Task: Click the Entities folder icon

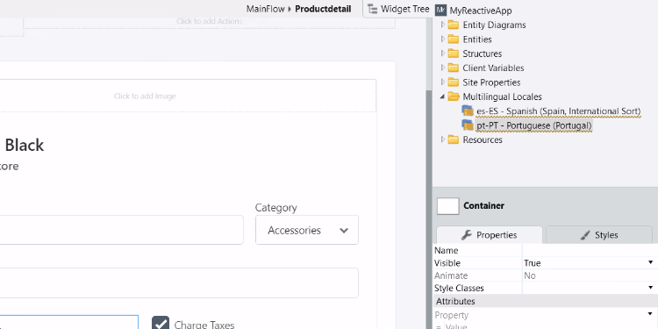Action: click(454, 39)
